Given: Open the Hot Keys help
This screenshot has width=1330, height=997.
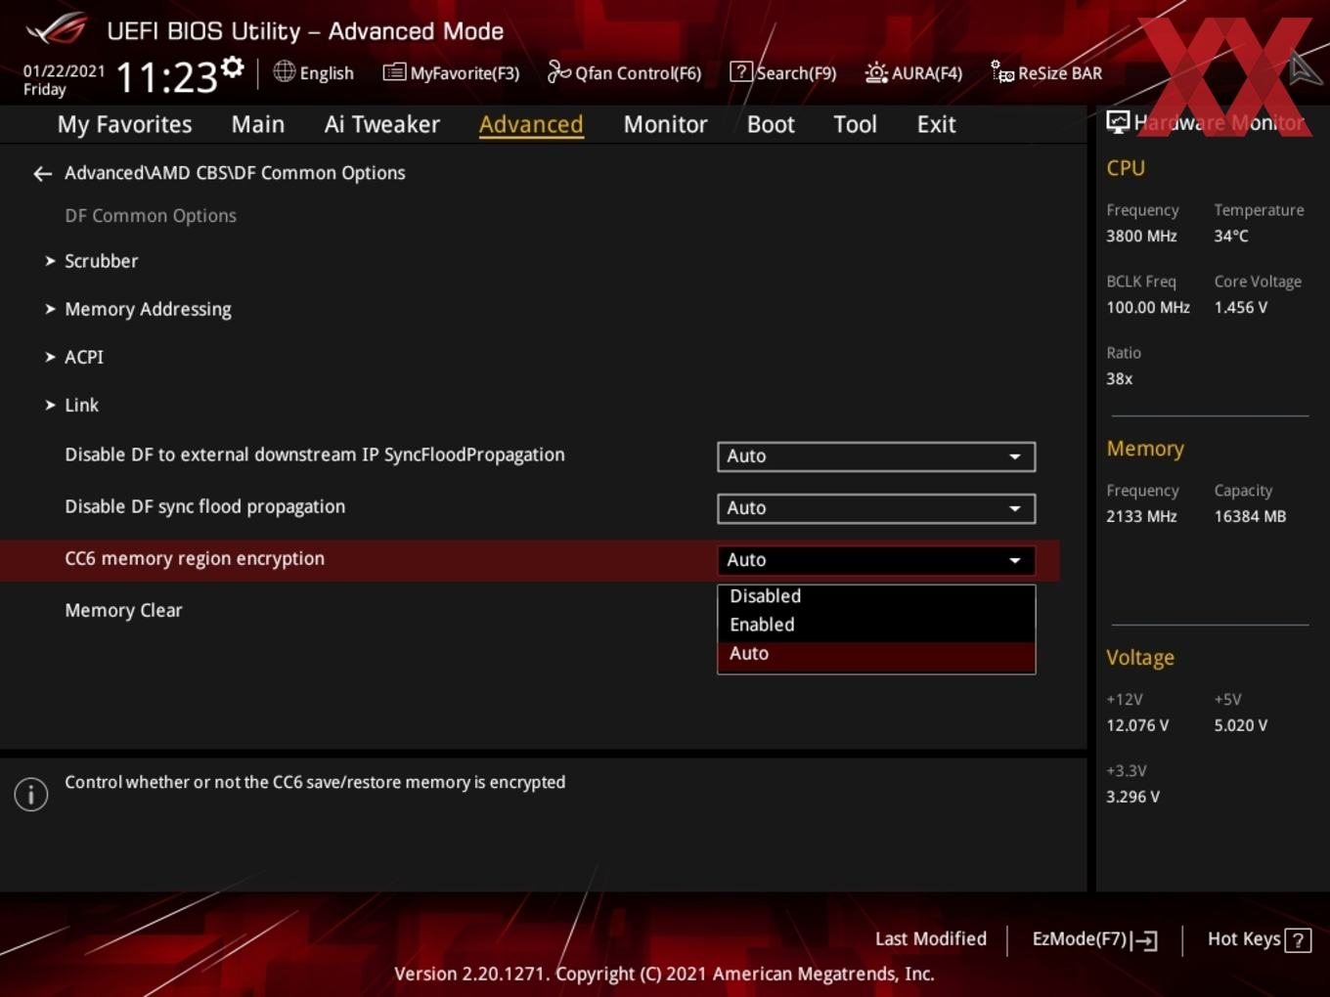Looking at the screenshot, I should pyautogui.click(x=1259, y=939).
